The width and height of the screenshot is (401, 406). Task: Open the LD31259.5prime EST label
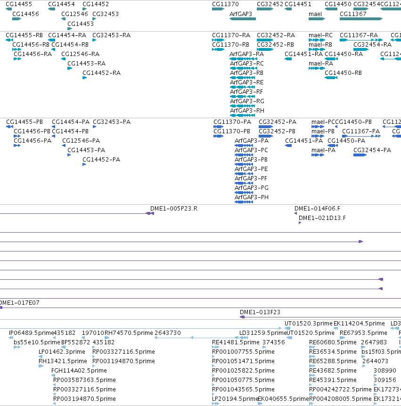tap(263, 333)
